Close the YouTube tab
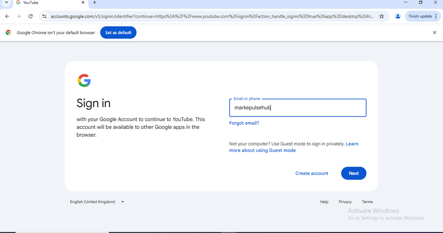Screen dimensions: 443x233 pyautogui.click(x=83, y=2)
